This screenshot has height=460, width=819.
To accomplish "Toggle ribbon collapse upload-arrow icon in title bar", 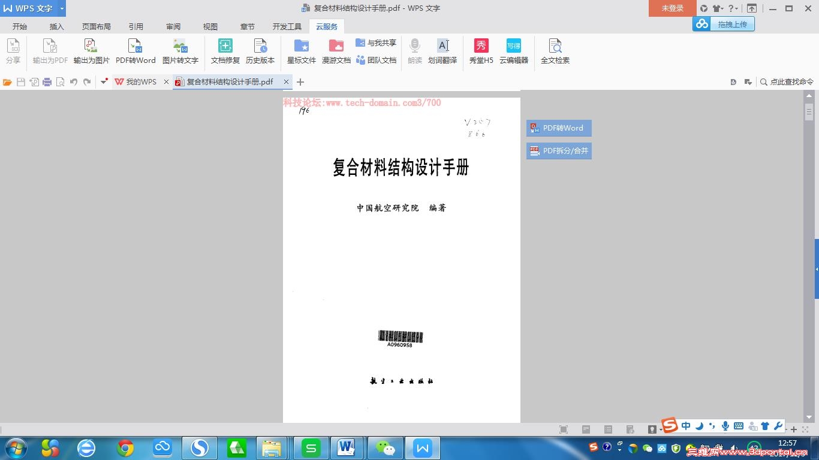I will [752, 8].
